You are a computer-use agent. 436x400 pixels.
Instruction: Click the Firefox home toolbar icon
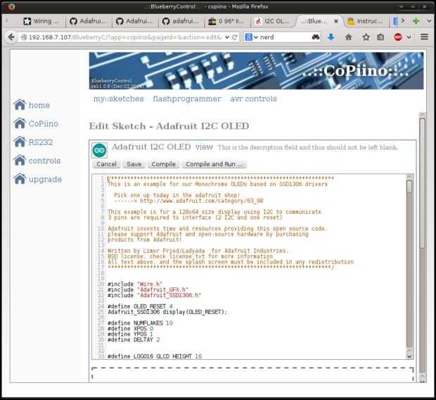[x=348, y=37]
